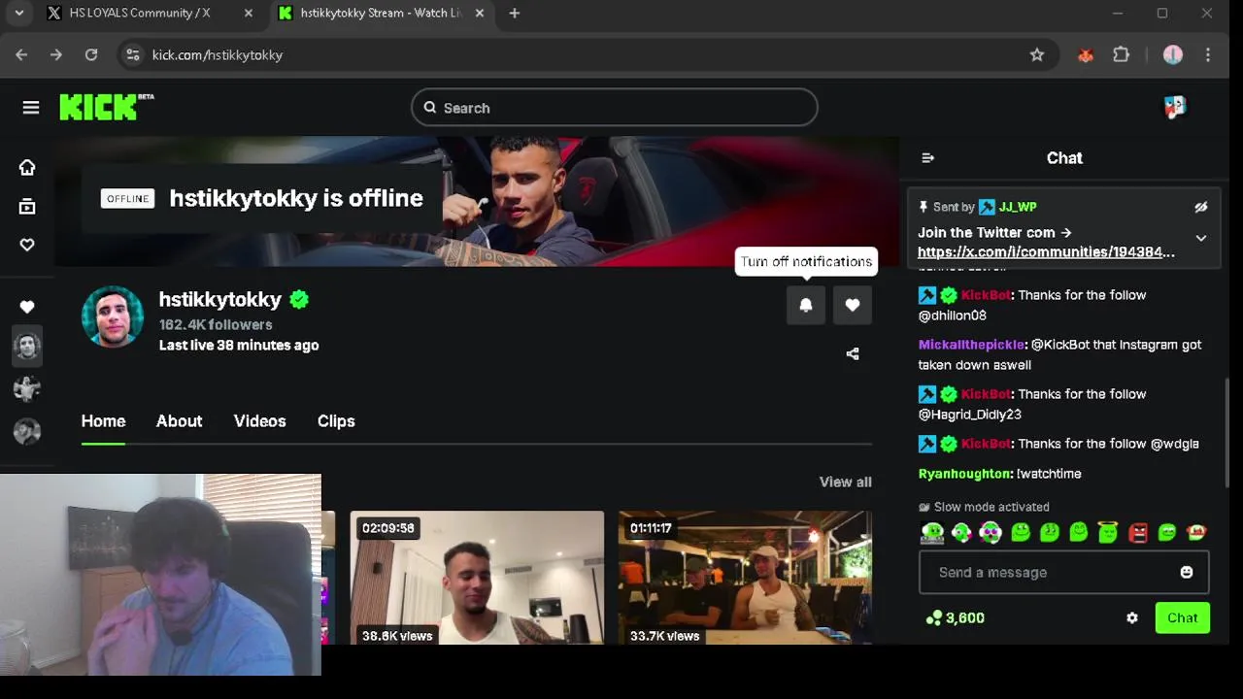
Task: Click the OFFLINE badge on the banner
Action: tap(127, 198)
